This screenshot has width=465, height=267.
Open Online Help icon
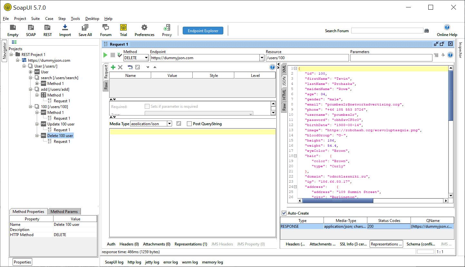447,28
